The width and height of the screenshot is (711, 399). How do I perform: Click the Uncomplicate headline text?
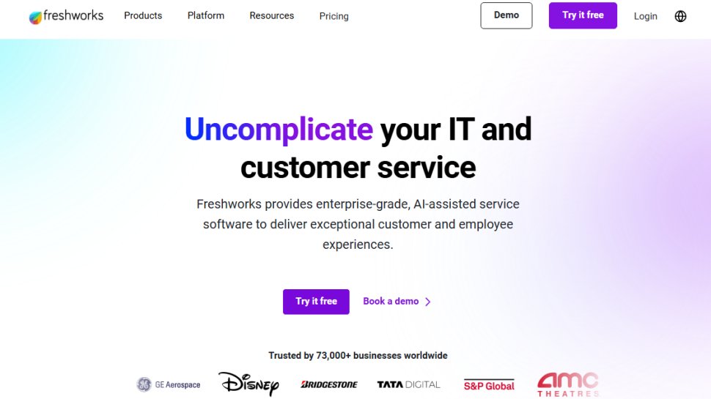279,130
